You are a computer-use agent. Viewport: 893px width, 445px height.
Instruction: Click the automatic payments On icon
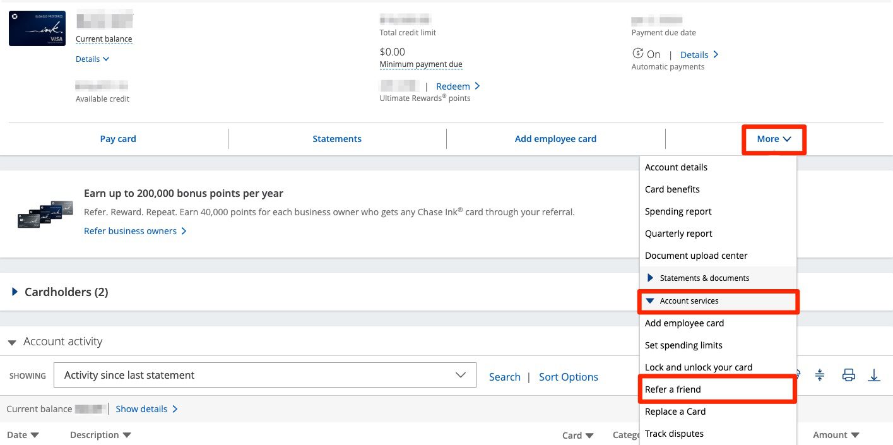[x=638, y=54]
